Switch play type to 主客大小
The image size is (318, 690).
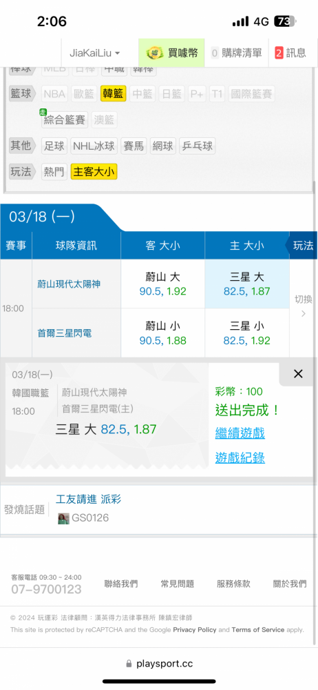click(x=94, y=172)
